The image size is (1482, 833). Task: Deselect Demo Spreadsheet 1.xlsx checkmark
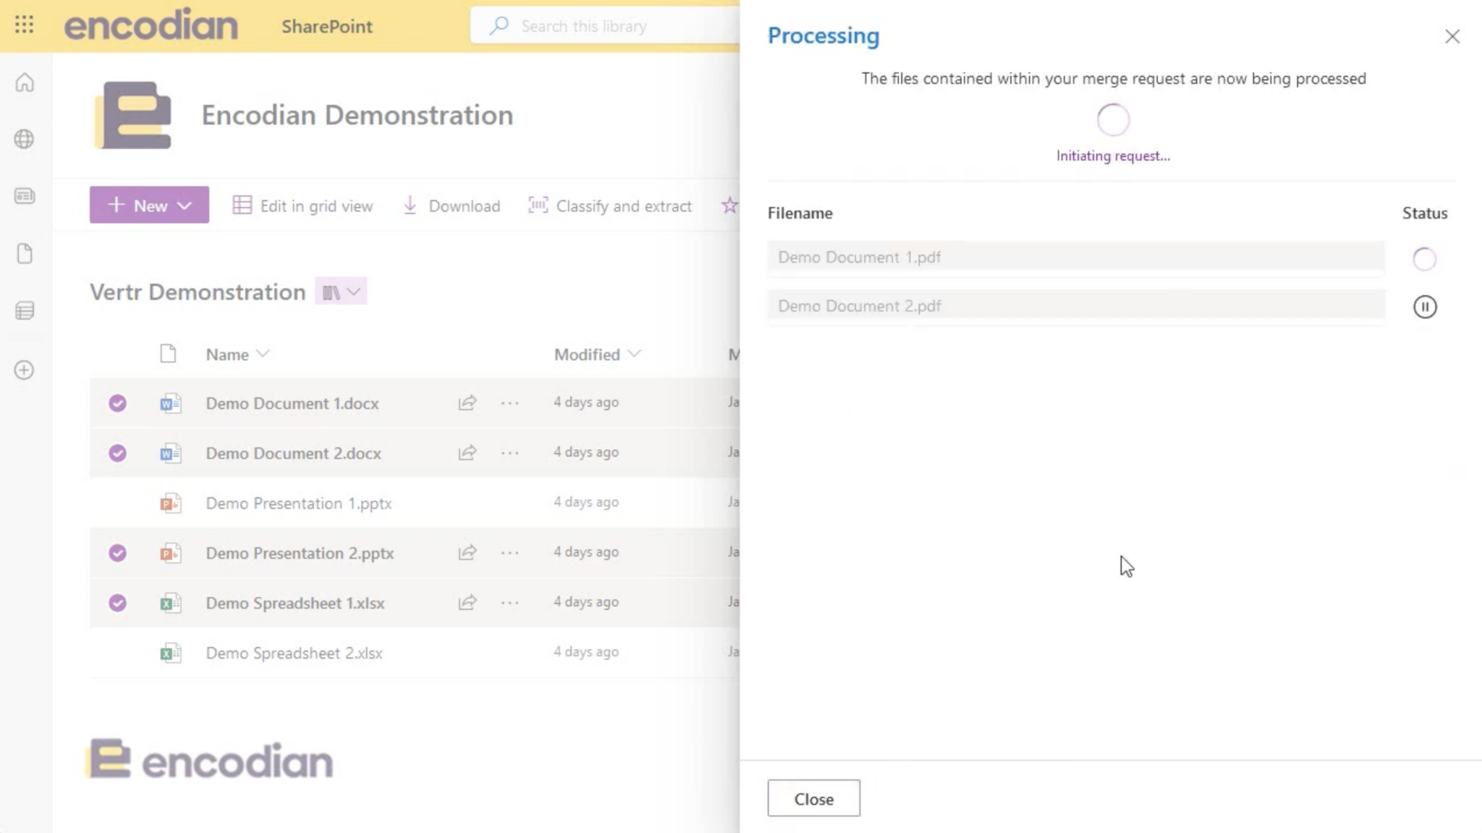click(117, 603)
